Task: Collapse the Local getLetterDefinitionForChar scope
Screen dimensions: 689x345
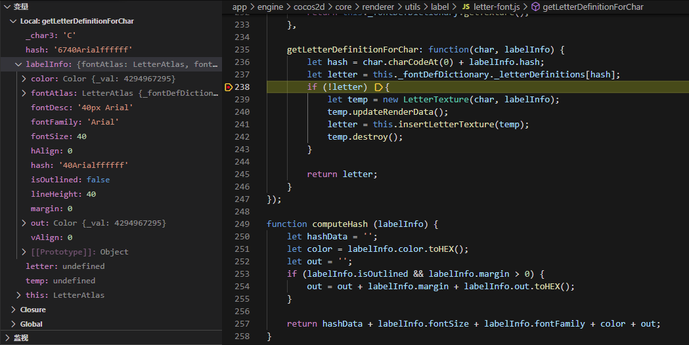Action: click(13, 21)
